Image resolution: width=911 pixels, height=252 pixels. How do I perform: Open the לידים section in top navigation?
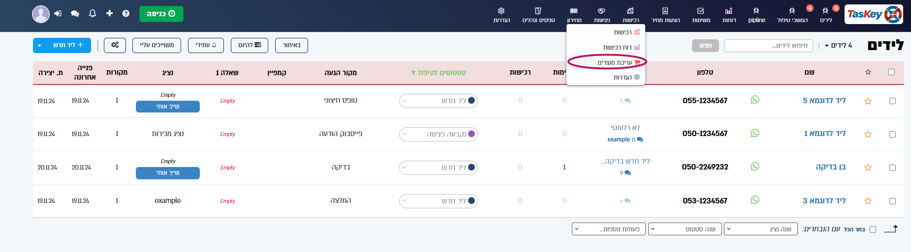tap(826, 14)
